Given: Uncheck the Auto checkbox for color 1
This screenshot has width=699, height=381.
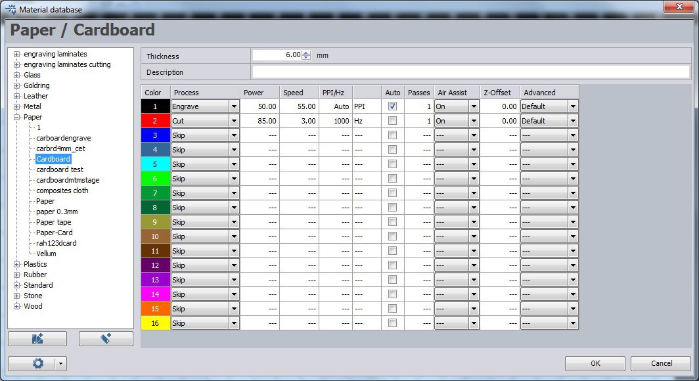Looking at the screenshot, I should tap(392, 106).
